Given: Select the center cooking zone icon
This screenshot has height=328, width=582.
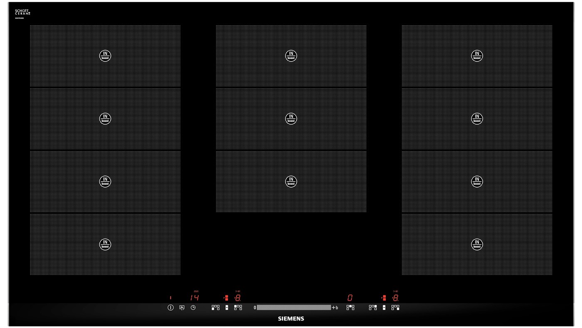Looking at the screenshot, I should (x=350, y=308).
